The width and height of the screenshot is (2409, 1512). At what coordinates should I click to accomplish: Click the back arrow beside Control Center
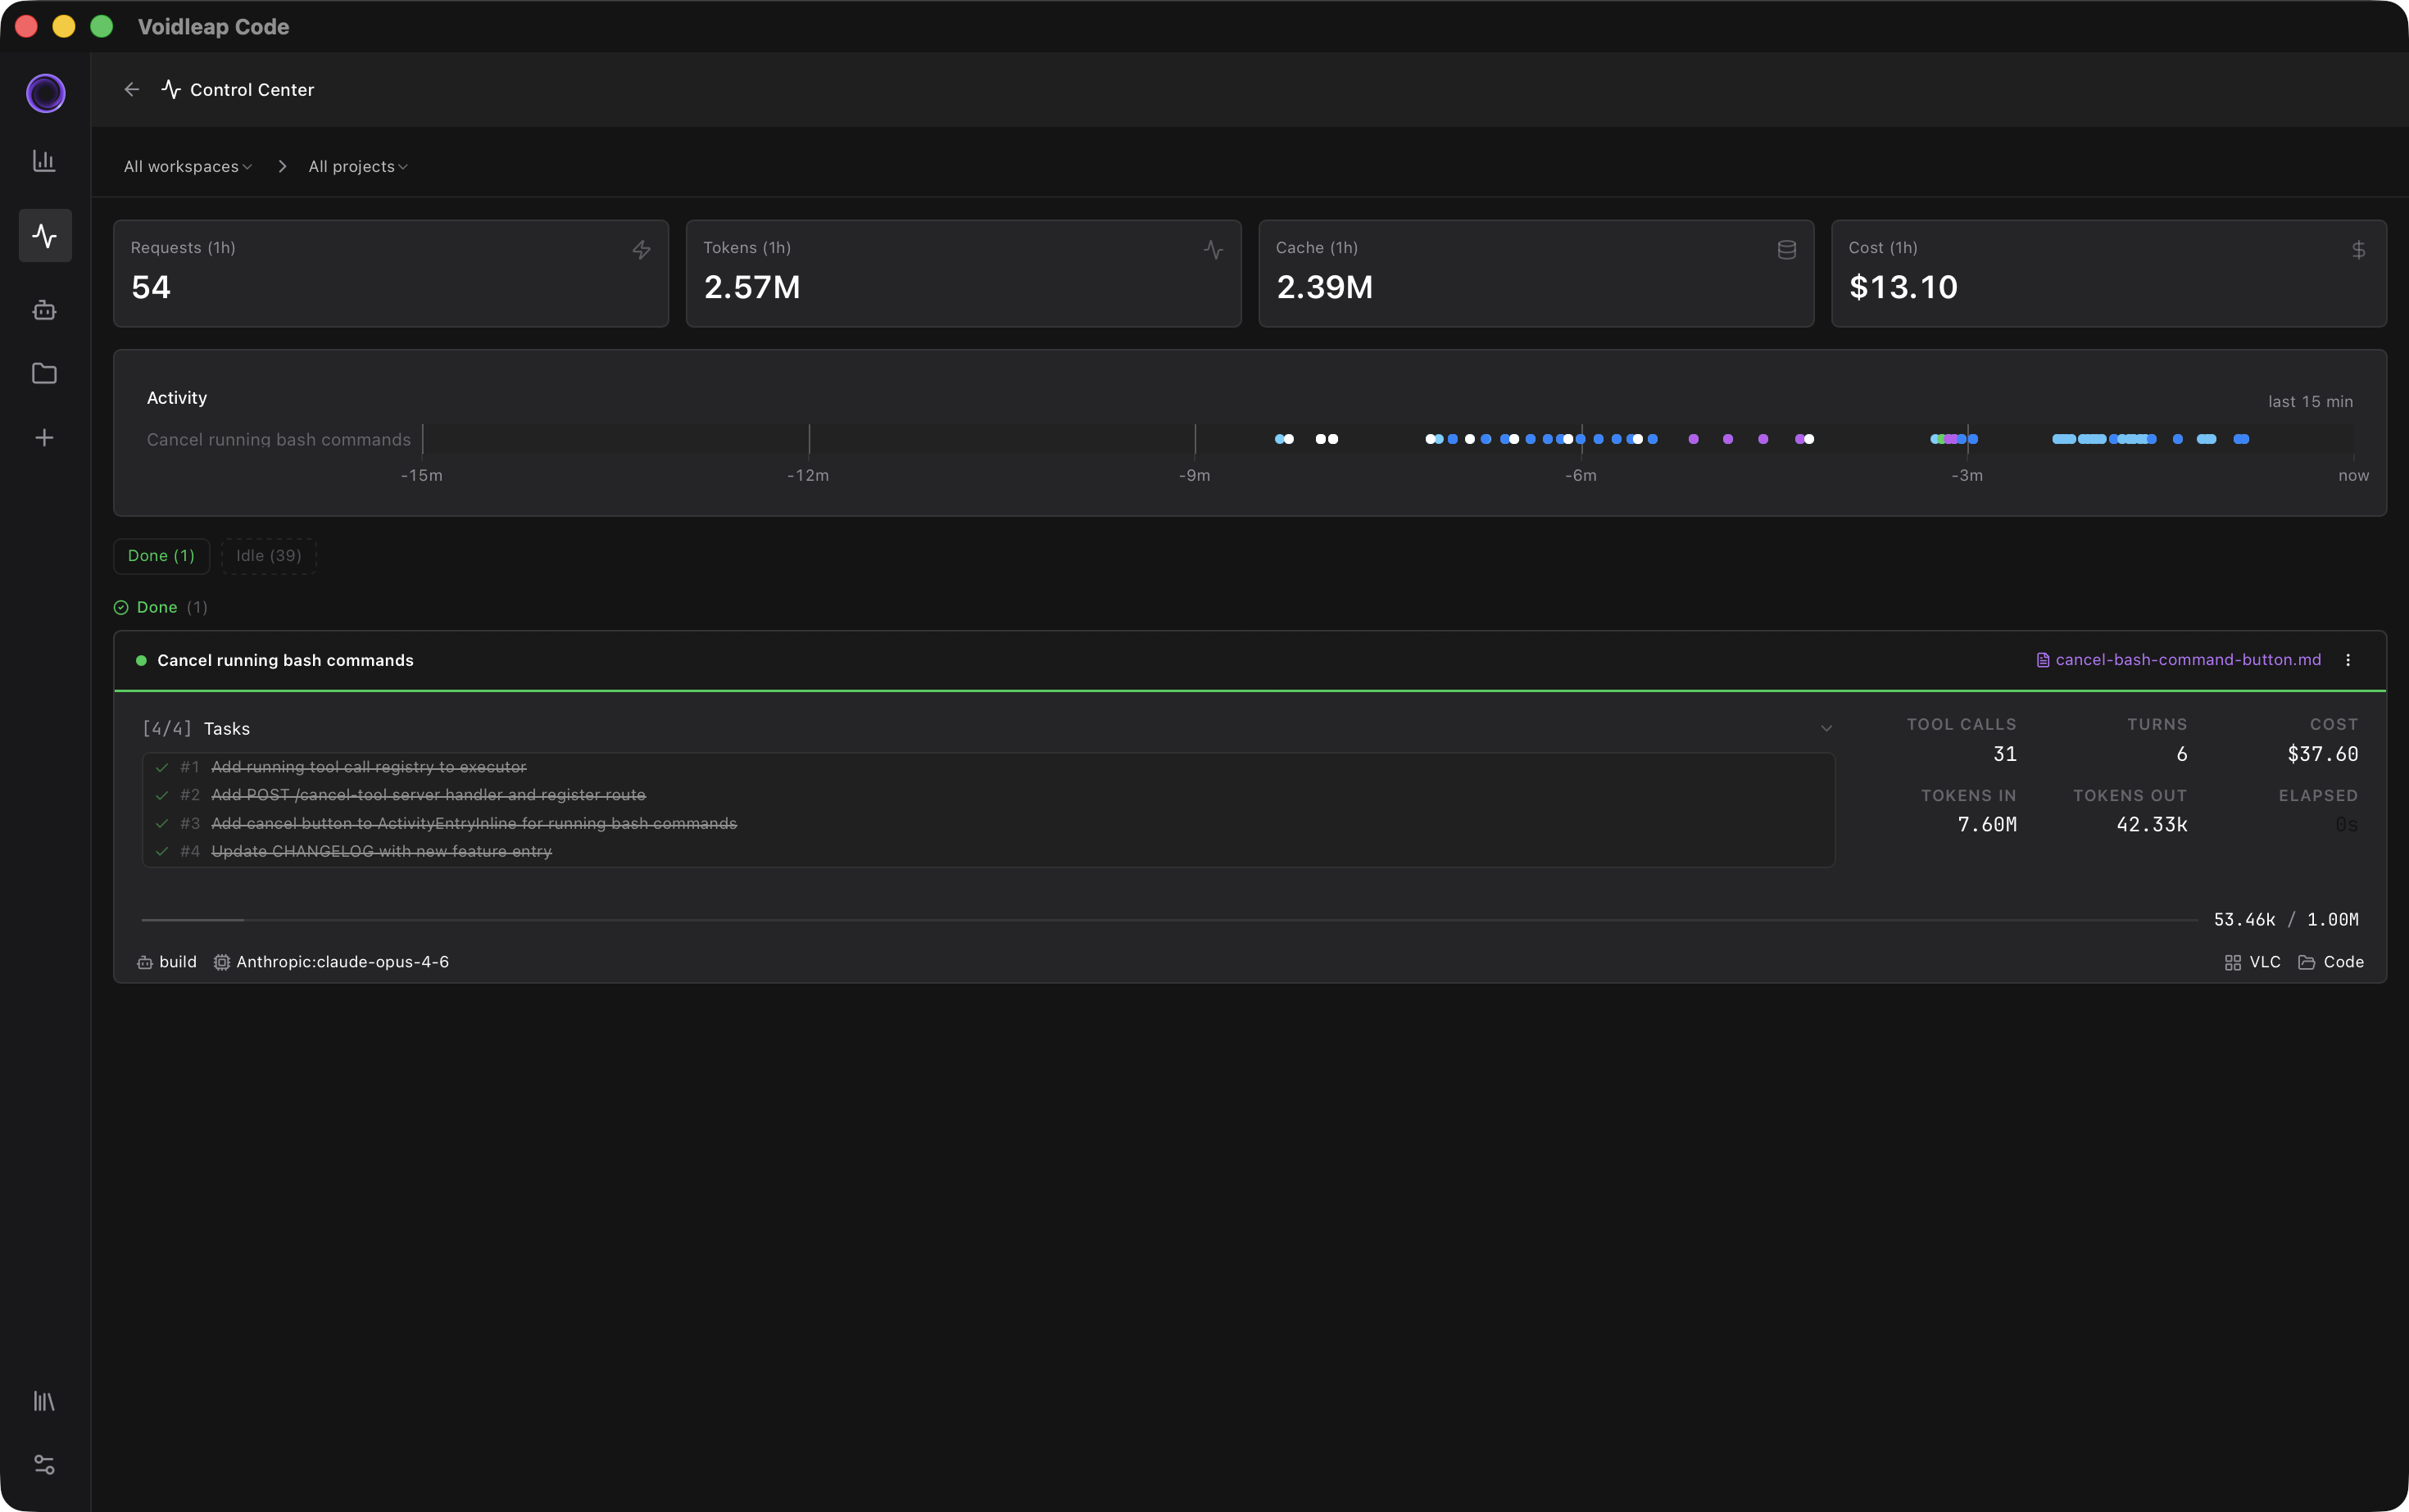point(131,90)
